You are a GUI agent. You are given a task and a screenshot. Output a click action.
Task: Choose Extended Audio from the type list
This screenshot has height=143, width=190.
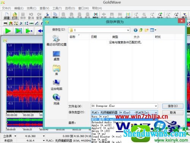click(107, 122)
